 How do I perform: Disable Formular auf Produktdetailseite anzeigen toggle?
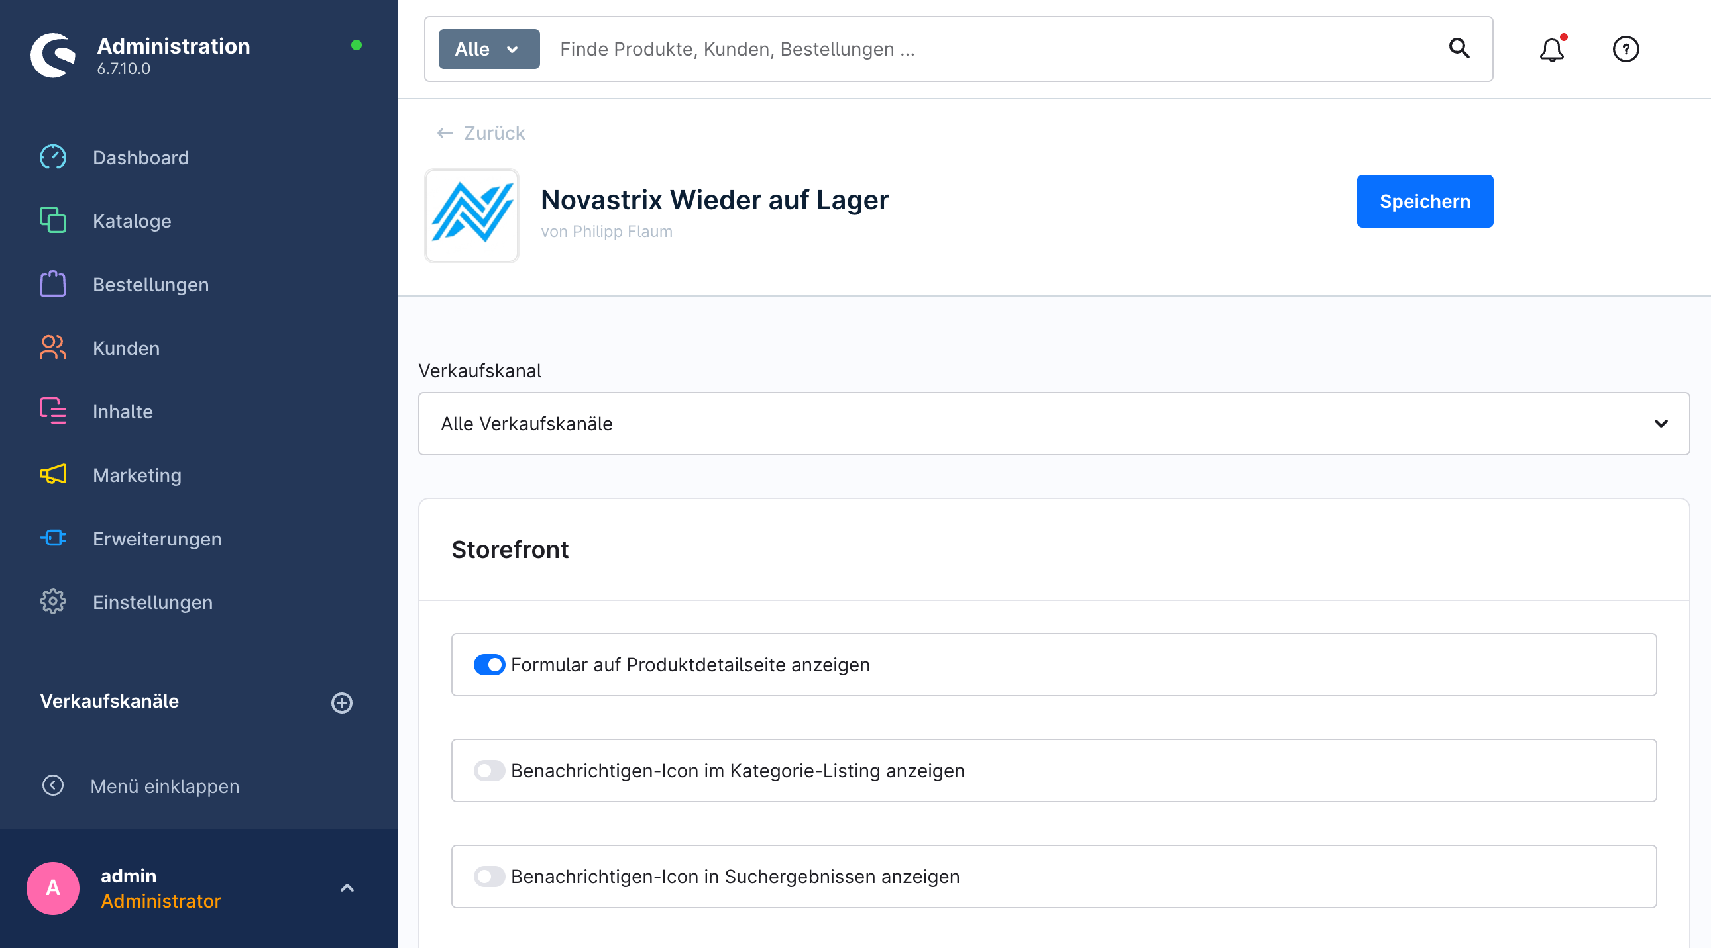click(490, 665)
